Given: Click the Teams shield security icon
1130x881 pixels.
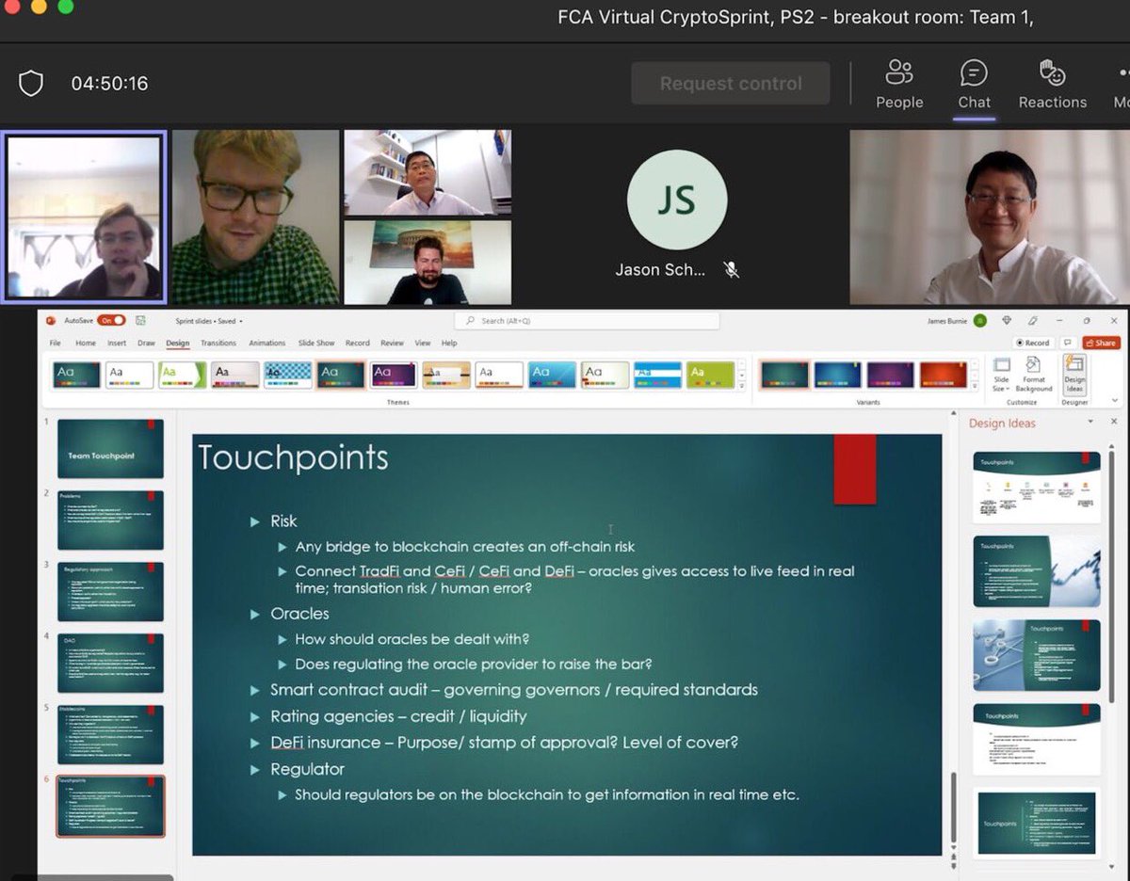Looking at the screenshot, I should coord(31,84).
